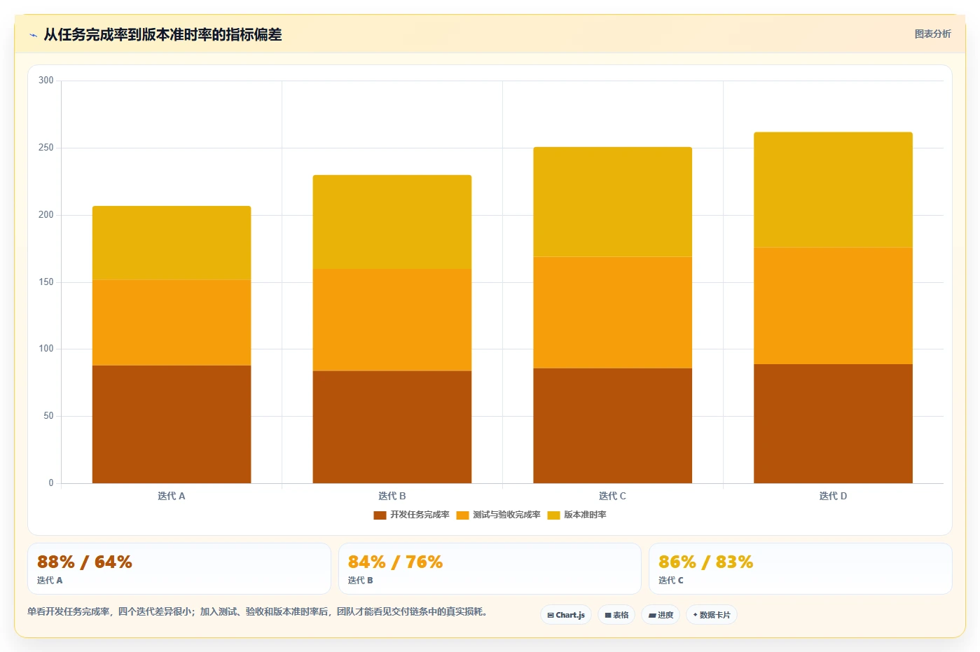Toggle the 版本准时率 legend swatch
Viewport: 980px width, 652px height.
(553, 515)
